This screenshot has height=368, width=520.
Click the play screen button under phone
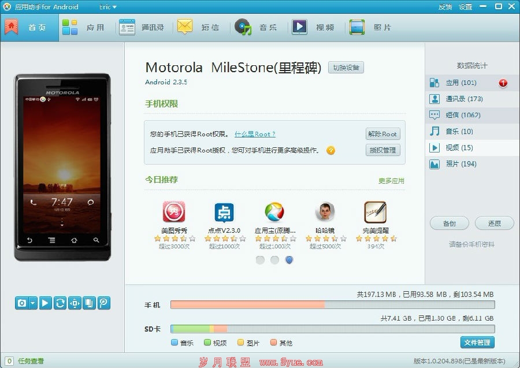46,303
